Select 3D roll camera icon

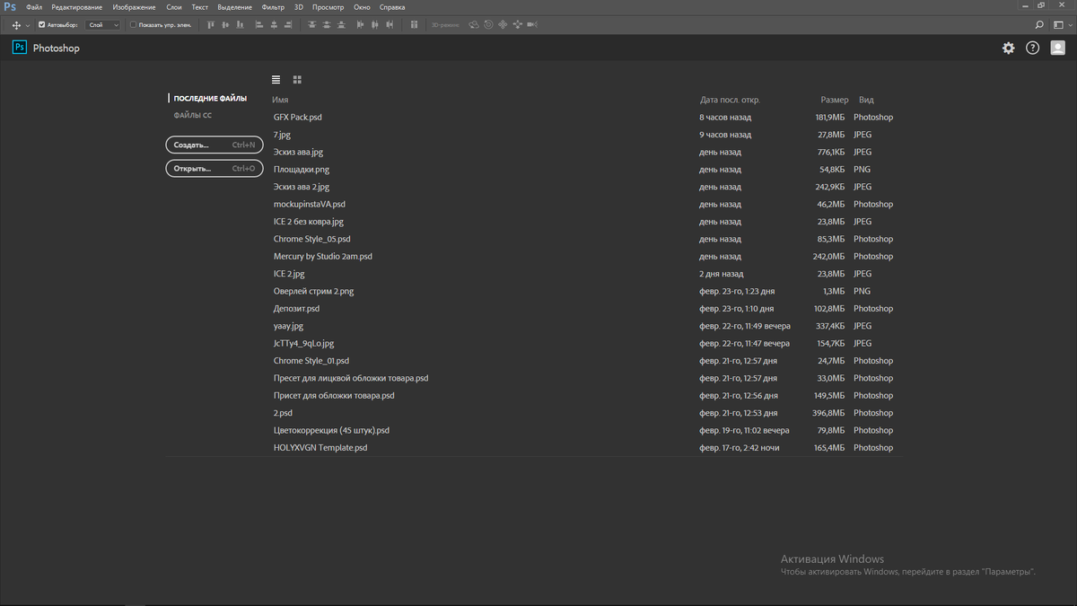click(488, 25)
